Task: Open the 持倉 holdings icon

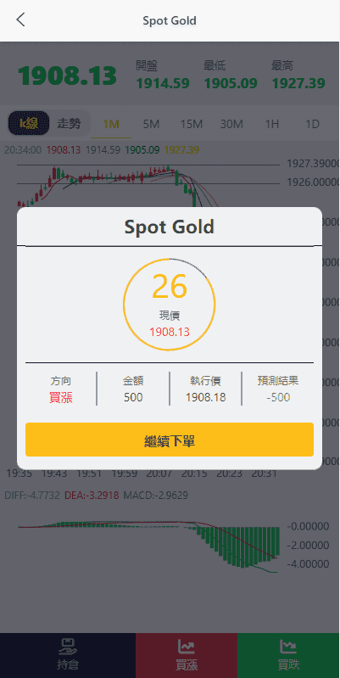Action: [x=68, y=646]
